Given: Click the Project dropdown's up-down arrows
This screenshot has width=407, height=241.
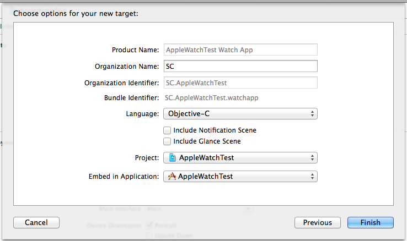Looking at the screenshot, I should pyautogui.click(x=312, y=157).
